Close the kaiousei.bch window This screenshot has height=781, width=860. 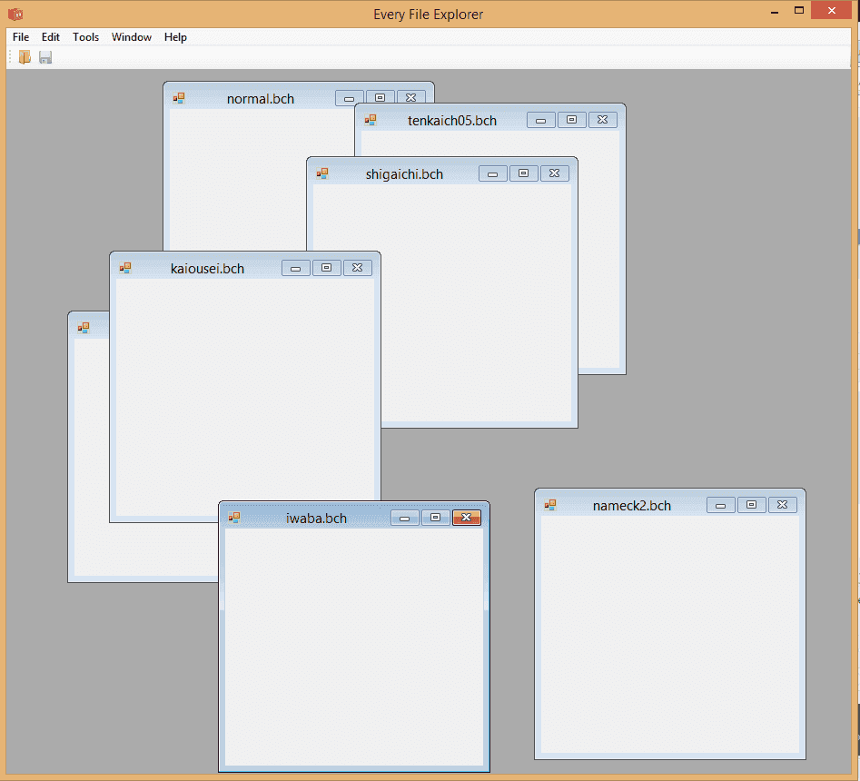pyautogui.click(x=357, y=268)
